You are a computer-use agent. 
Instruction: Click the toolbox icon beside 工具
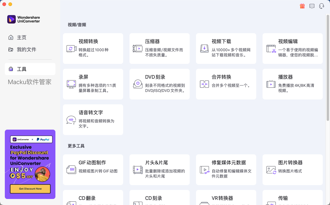click(x=11, y=69)
